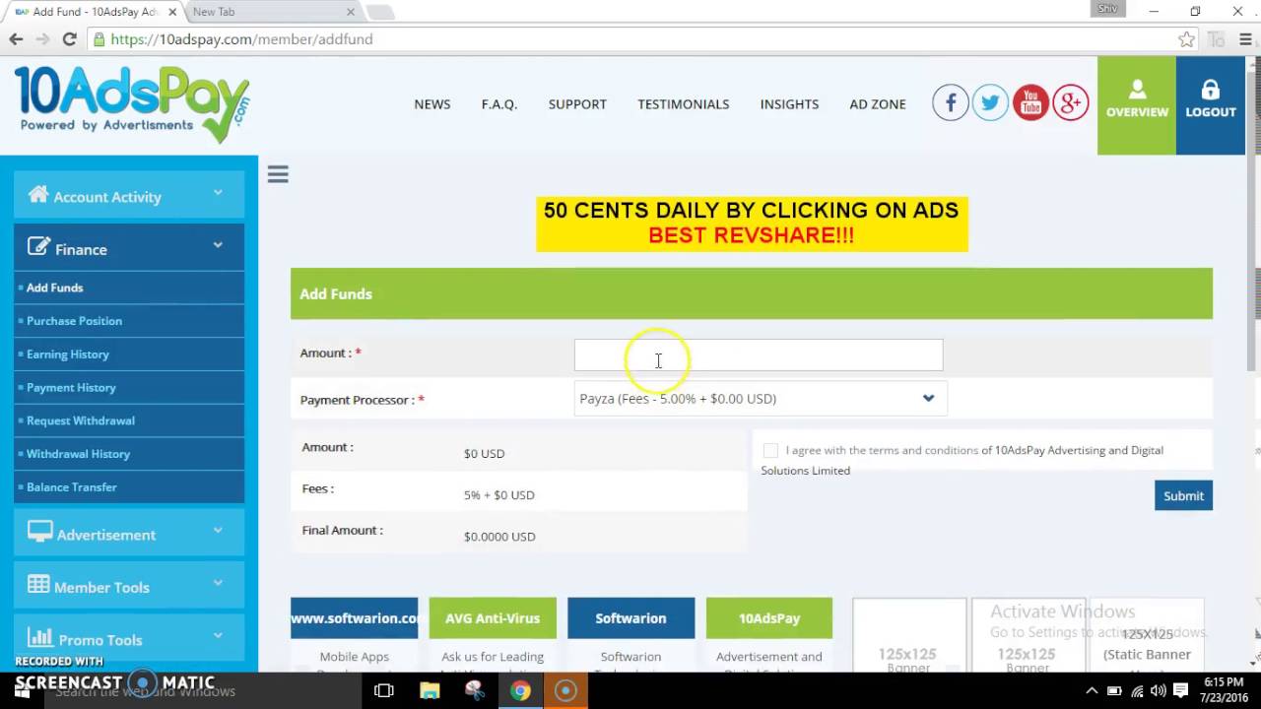The height and width of the screenshot is (709, 1261).
Task: Open Payment Processor dropdown
Action: point(760,399)
